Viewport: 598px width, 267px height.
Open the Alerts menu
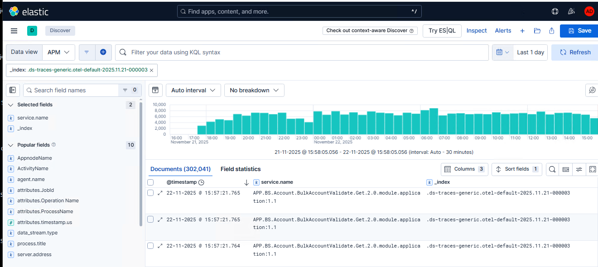click(503, 31)
